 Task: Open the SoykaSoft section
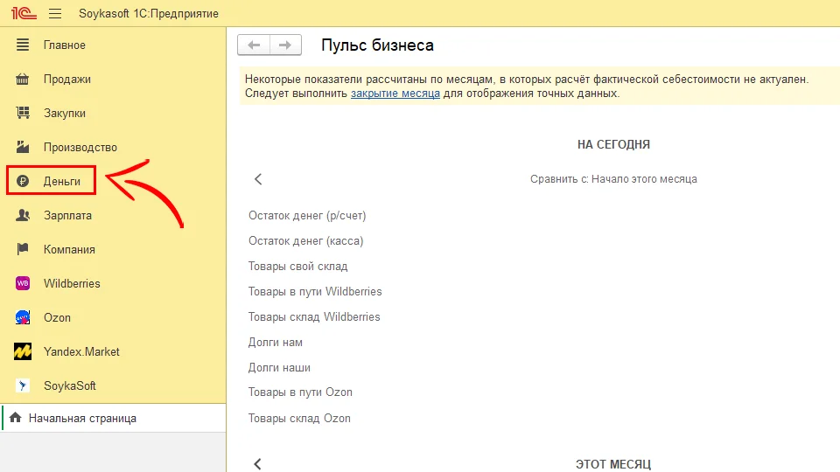[69, 385]
